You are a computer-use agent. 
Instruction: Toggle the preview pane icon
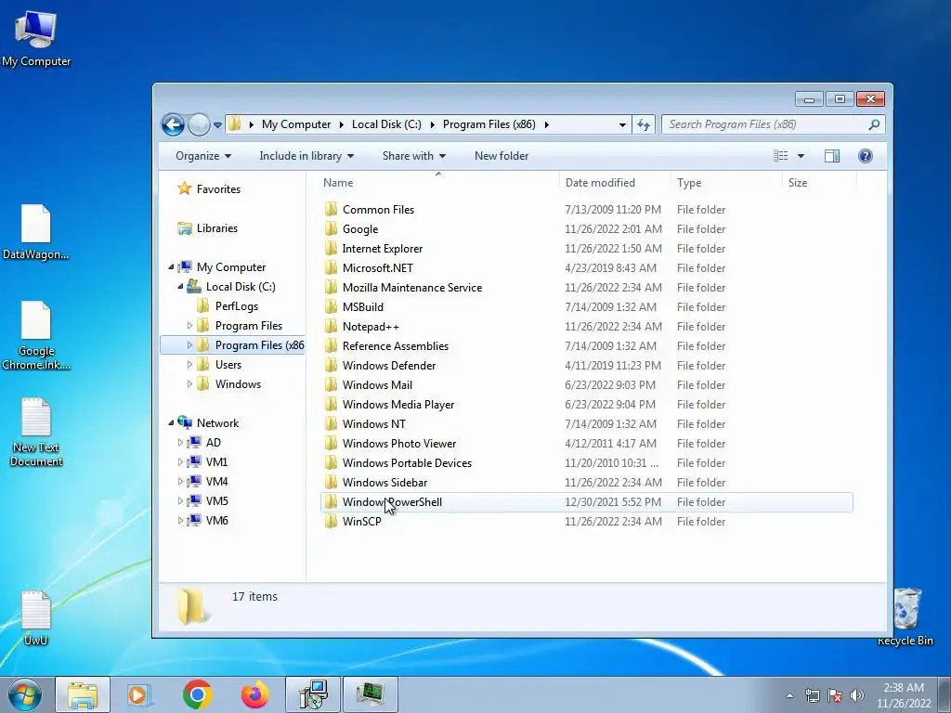pos(831,156)
